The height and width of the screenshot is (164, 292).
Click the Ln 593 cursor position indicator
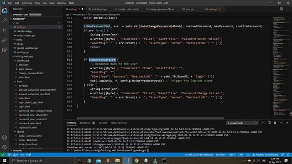coord(199,154)
